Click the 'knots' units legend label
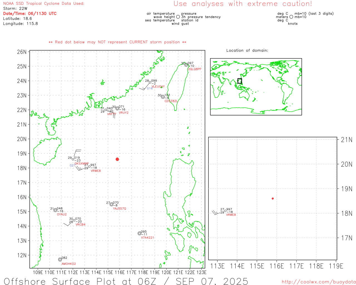The image size is (356, 285). (293, 24)
